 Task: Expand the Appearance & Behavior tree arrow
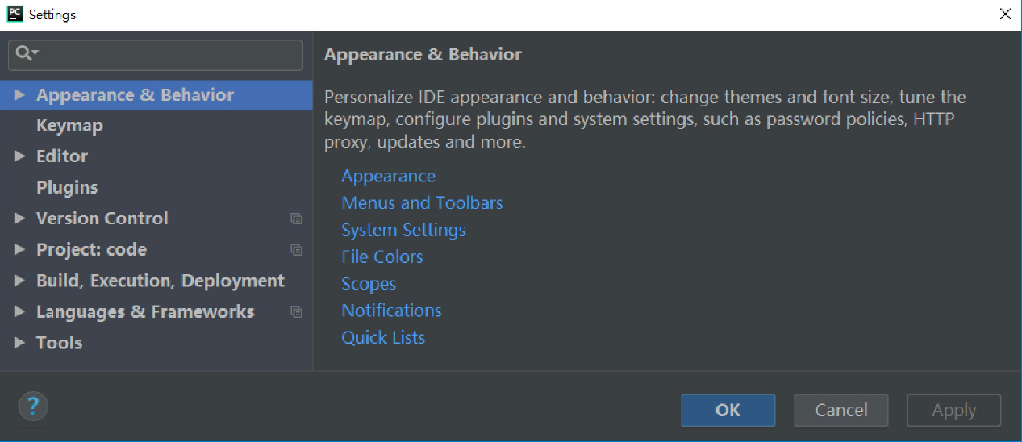tap(19, 95)
